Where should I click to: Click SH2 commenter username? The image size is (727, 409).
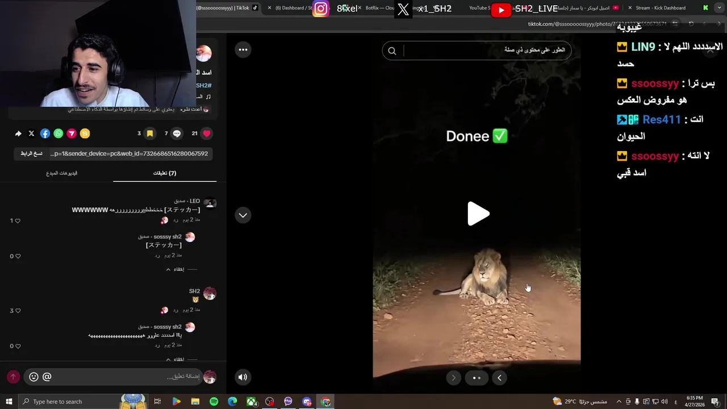[x=194, y=291]
